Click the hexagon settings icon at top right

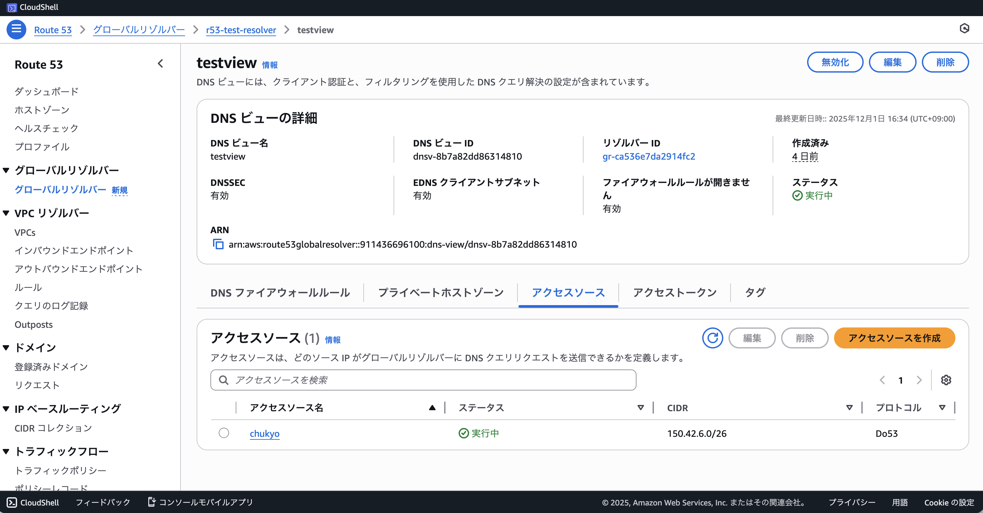tap(964, 29)
